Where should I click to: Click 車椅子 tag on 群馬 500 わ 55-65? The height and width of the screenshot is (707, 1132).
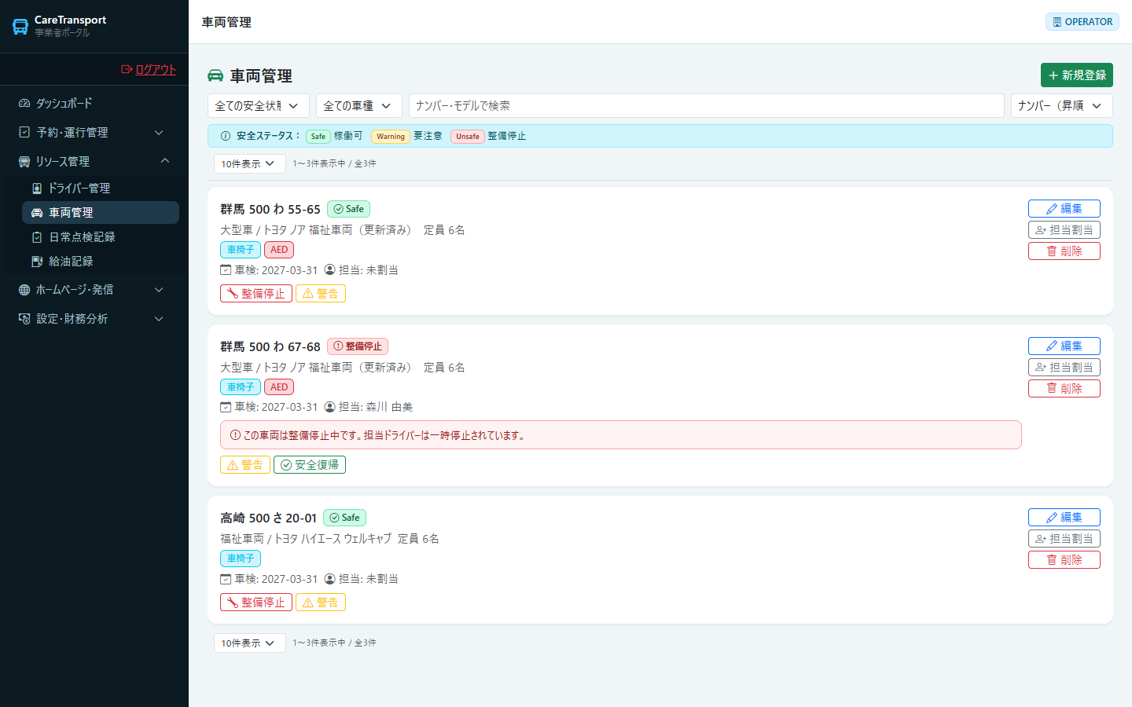coord(241,250)
